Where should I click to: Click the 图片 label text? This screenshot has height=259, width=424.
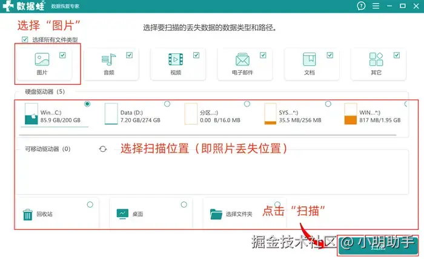coord(42,73)
